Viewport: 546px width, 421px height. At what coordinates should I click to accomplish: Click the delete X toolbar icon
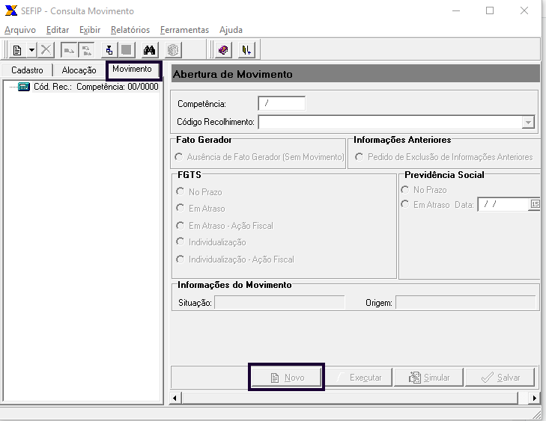point(46,50)
